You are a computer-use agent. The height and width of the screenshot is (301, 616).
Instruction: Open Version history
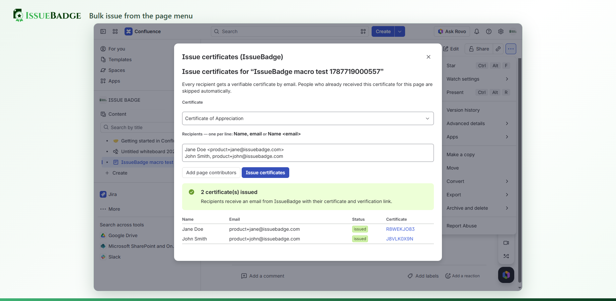pyautogui.click(x=478, y=110)
